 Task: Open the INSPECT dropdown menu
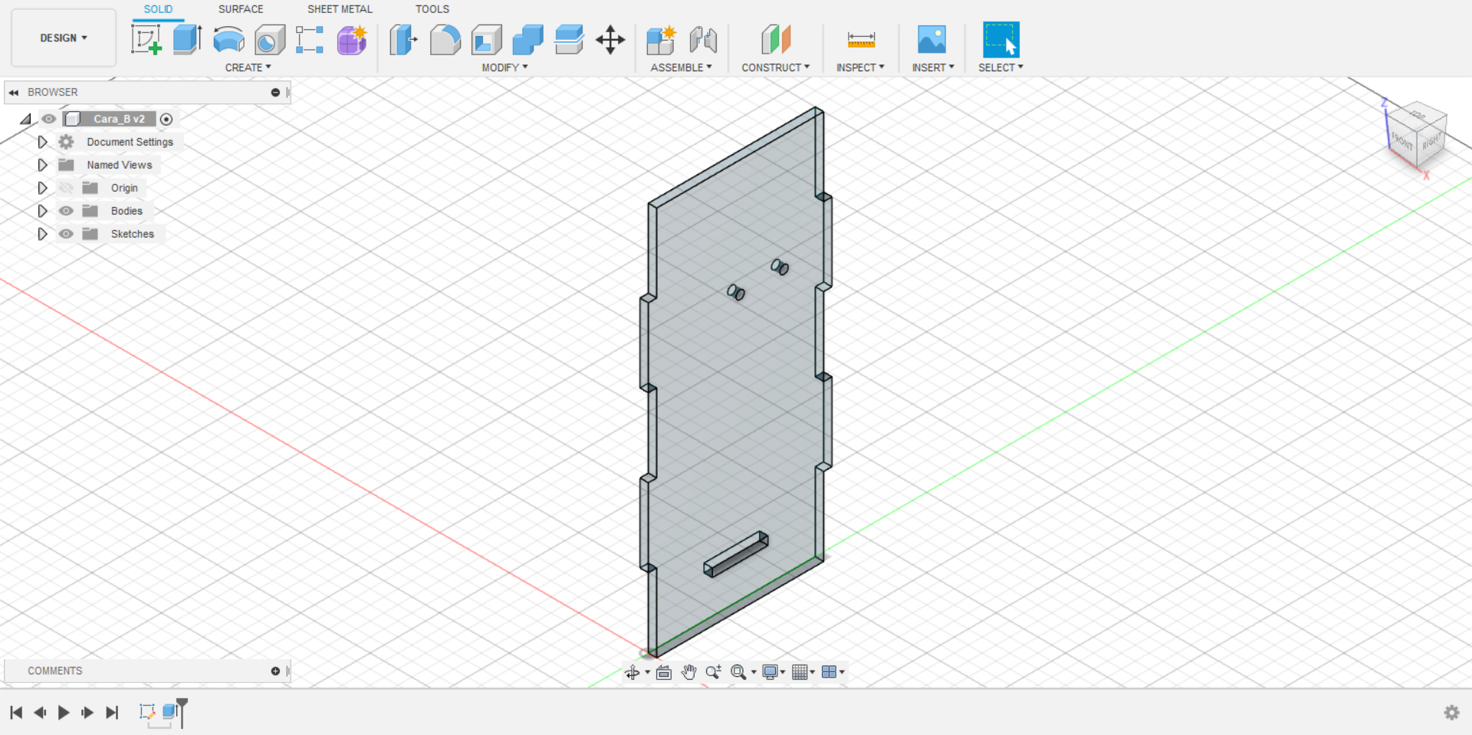click(x=860, y=67)
